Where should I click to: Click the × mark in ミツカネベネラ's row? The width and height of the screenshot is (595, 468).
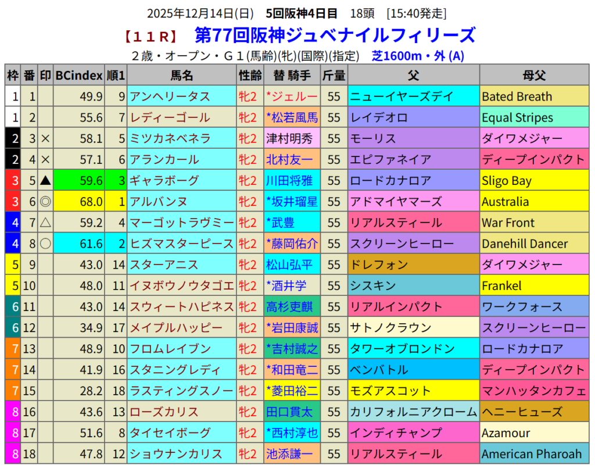click(45, 138)
